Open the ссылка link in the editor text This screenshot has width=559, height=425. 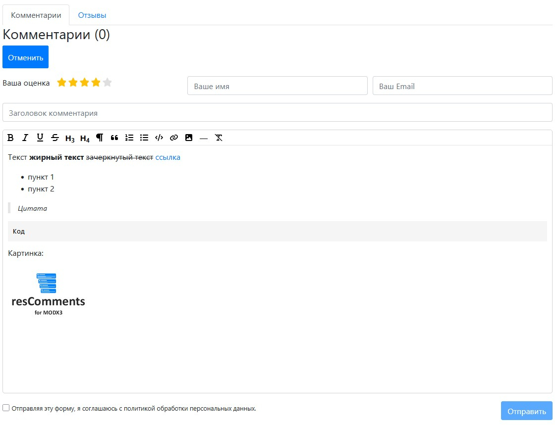point(168,157)
